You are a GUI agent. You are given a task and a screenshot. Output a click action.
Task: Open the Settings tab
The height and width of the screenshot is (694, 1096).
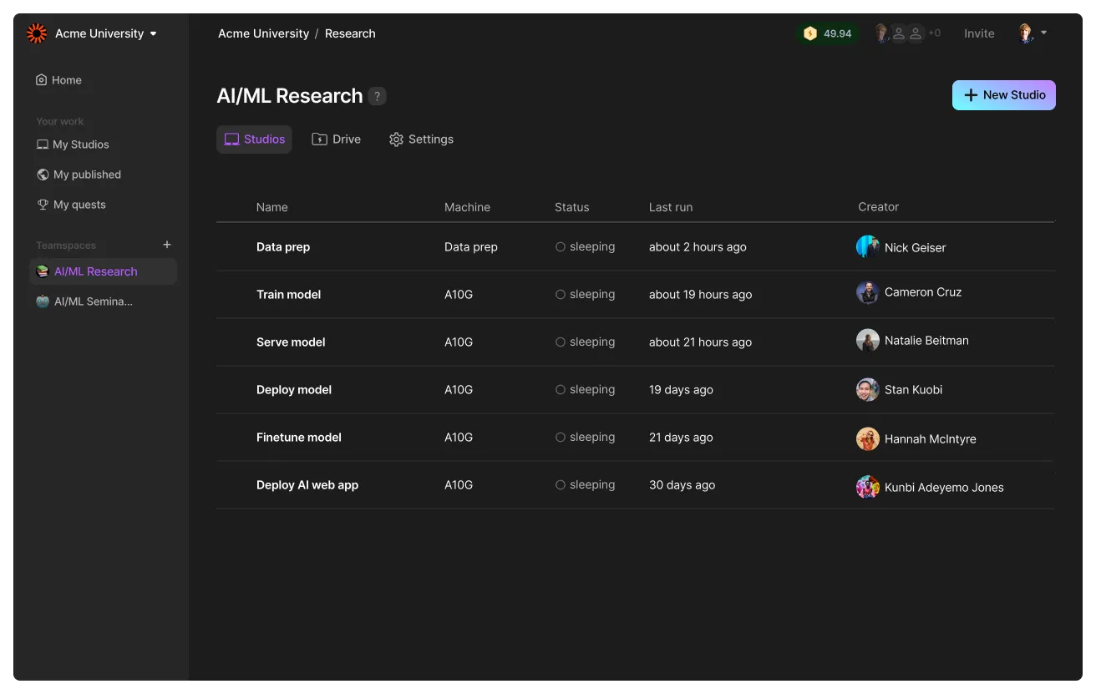coord(422,139)
